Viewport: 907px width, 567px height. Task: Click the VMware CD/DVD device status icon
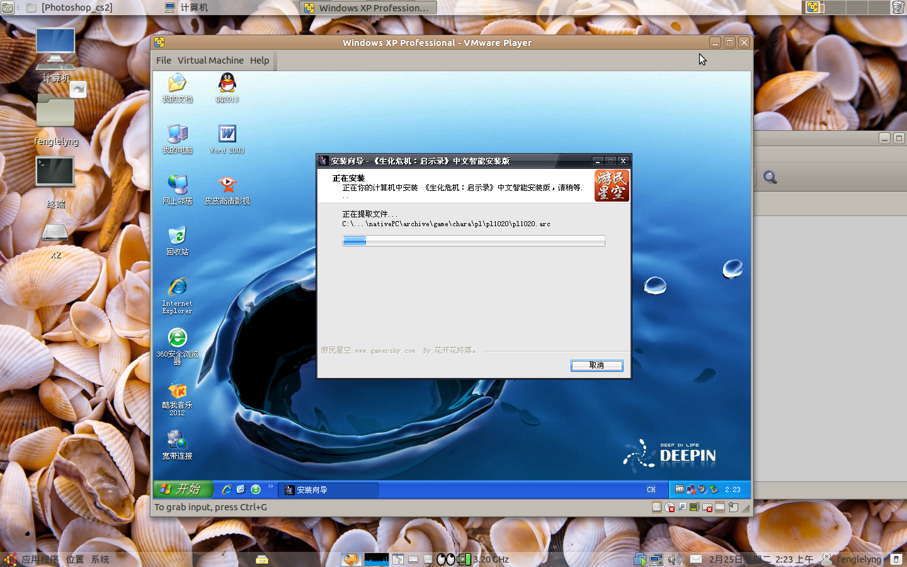670,507
